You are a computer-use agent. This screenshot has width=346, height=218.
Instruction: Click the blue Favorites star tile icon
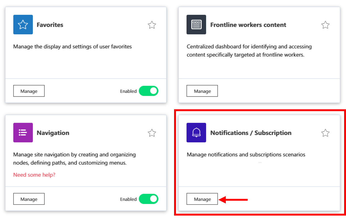click(x=23, y=25)
